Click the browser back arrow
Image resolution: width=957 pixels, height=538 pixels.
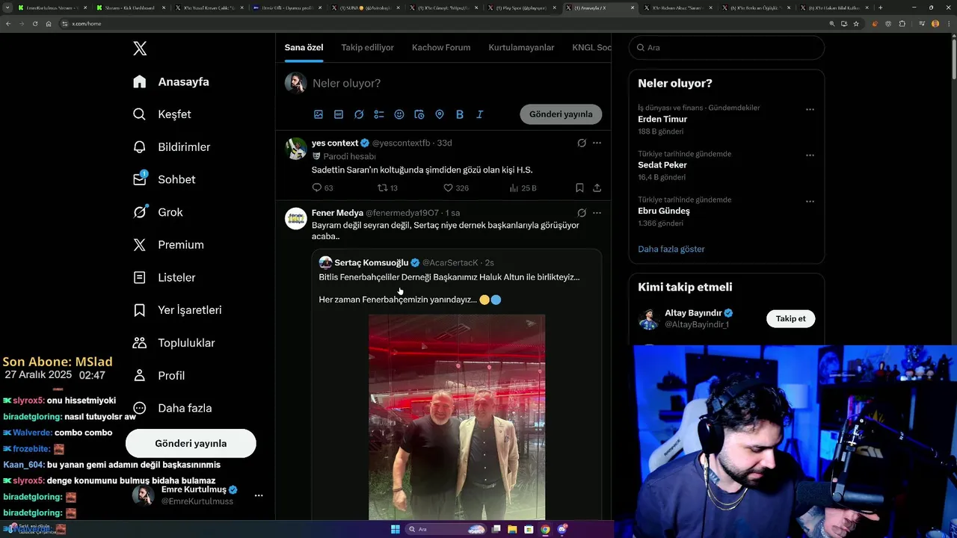[x=8, y=24]
